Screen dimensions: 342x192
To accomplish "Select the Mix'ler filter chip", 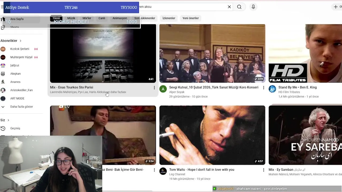I will point(87,18).
